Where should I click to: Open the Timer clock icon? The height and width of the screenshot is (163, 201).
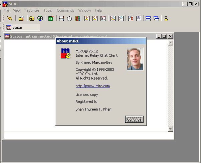pos(69,18)
